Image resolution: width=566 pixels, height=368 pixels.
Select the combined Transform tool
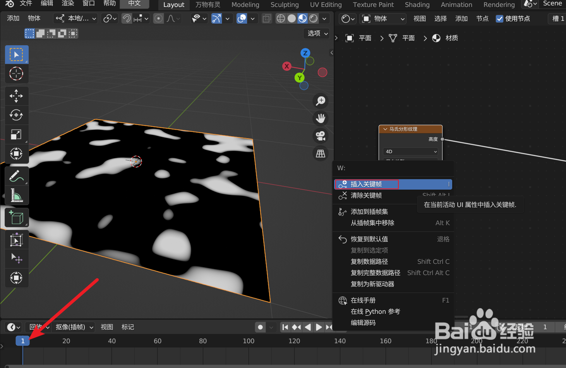coord(16,154)
